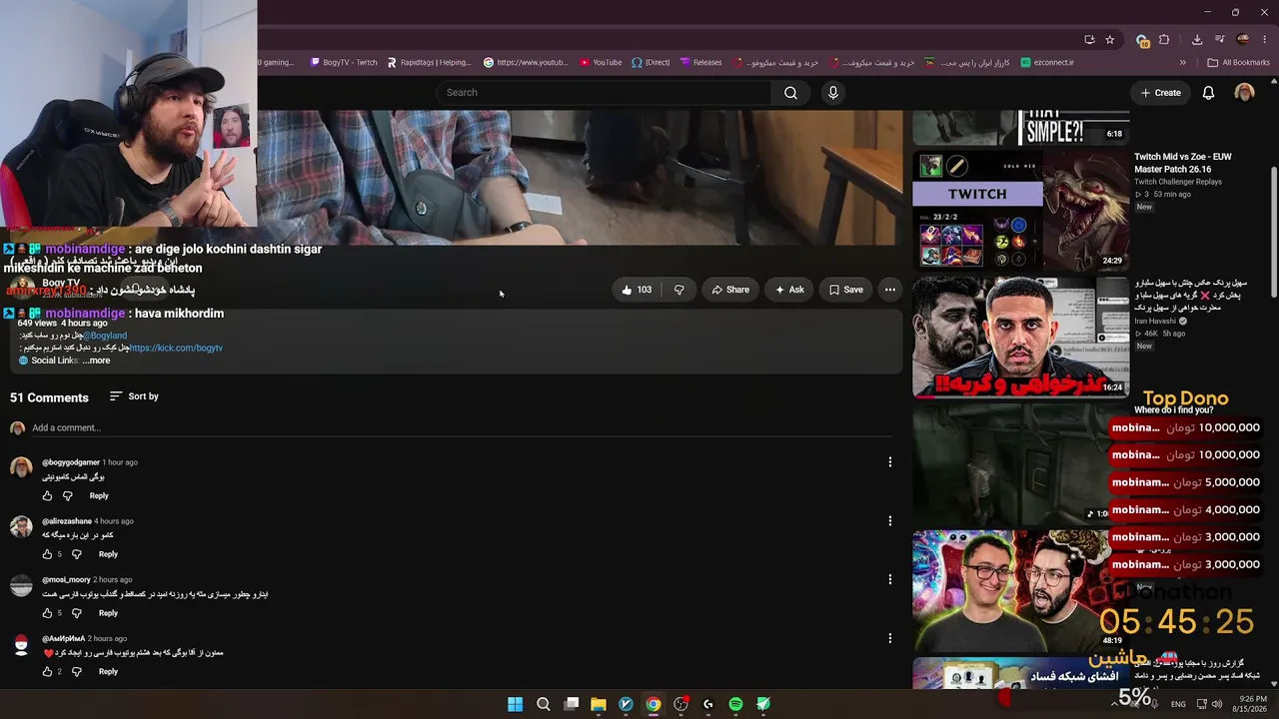The height and width of the screenshot is (719, 1279).
Task: Open the menu for @mosi_moory's comment
Action: pyautogui.click(x=889, y=579)
